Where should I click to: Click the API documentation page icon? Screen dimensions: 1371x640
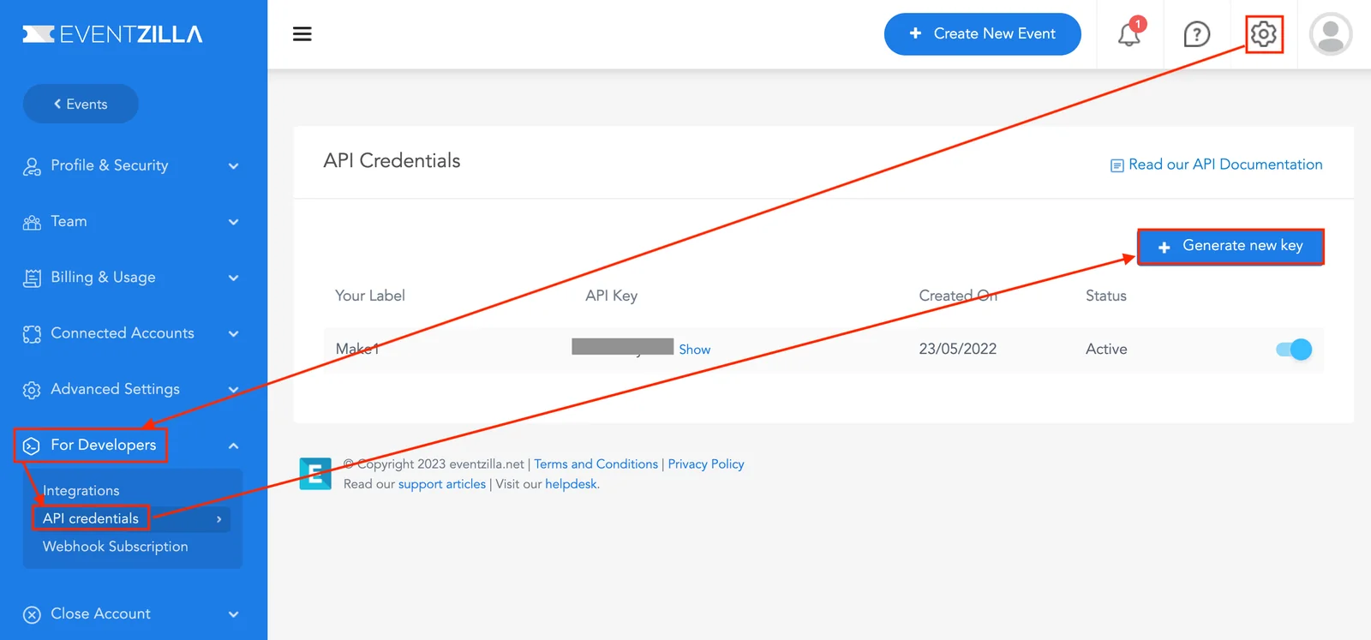1117,165
